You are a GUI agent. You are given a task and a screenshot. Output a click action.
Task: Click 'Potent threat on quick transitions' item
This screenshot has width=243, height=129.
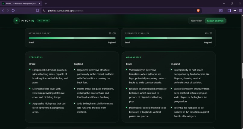(95, 93)
